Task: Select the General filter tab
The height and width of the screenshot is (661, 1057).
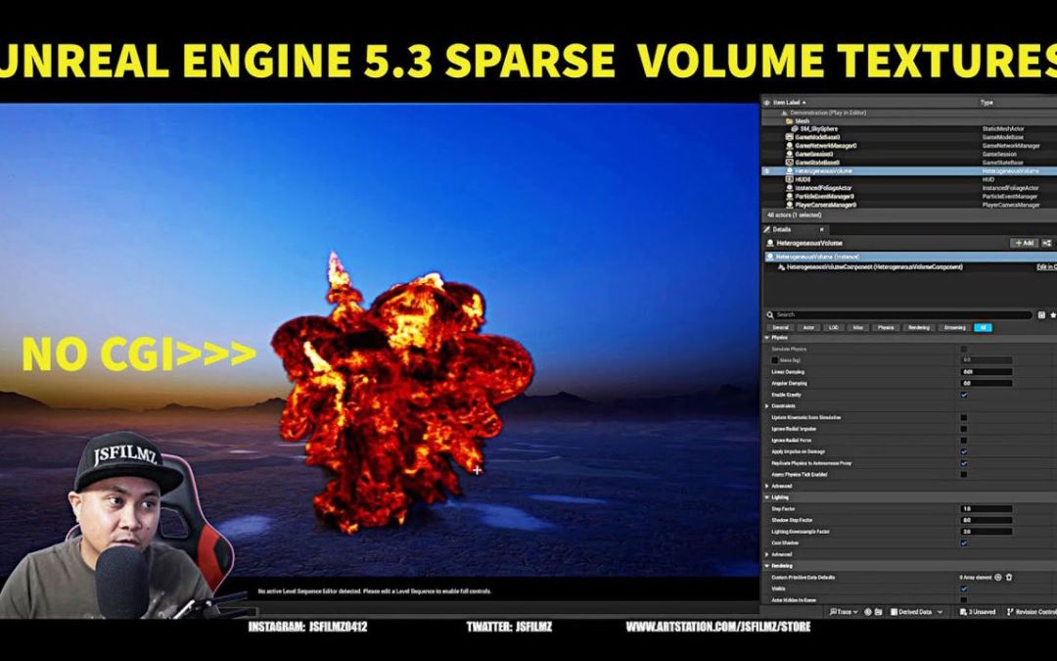Action: [x=781, y=328]
